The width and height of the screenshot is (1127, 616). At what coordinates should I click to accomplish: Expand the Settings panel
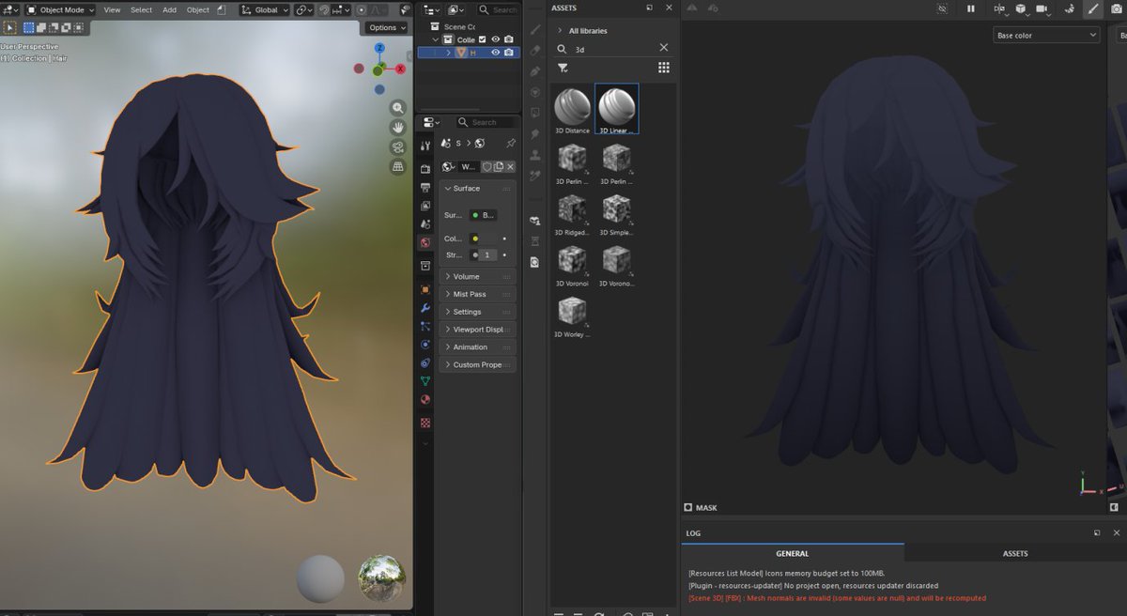(x=477, y=312)
